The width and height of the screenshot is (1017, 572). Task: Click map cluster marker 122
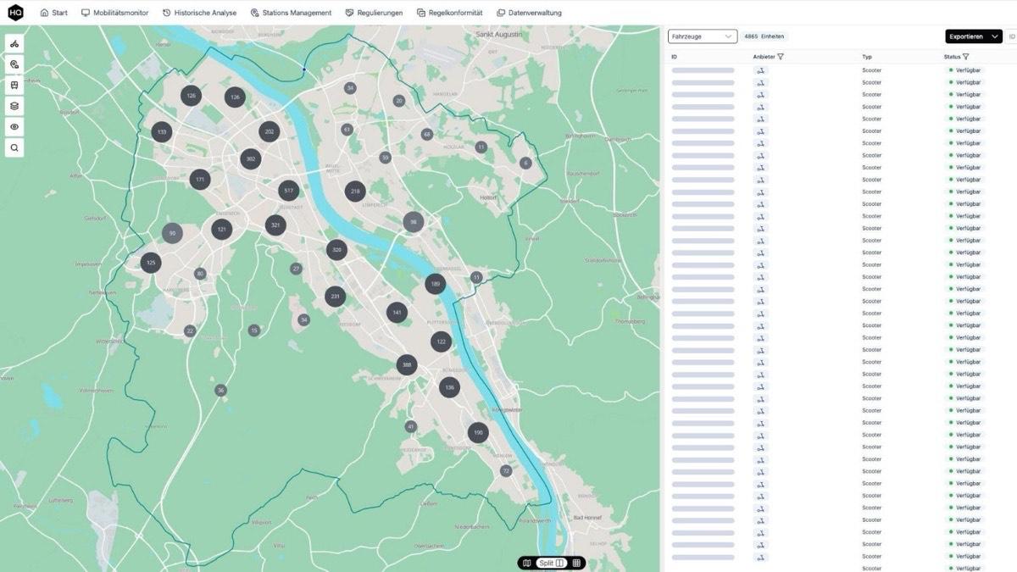(x=441, y=342)
